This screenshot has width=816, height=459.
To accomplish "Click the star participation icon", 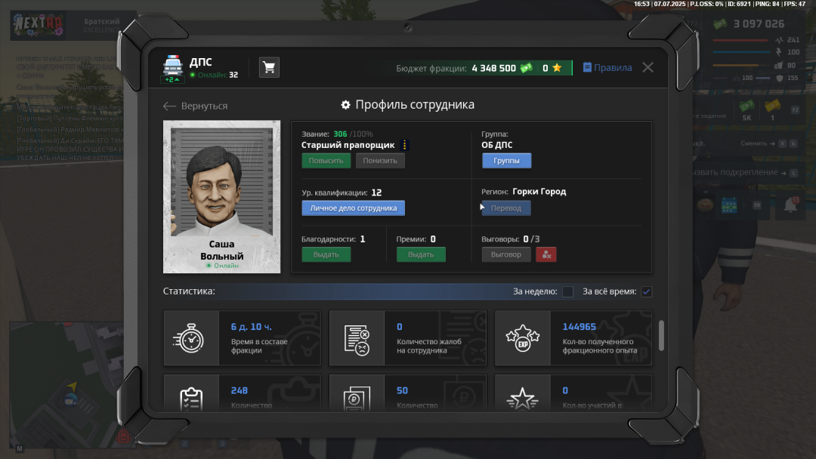I will pyautogui.click(x=523, y=399).
